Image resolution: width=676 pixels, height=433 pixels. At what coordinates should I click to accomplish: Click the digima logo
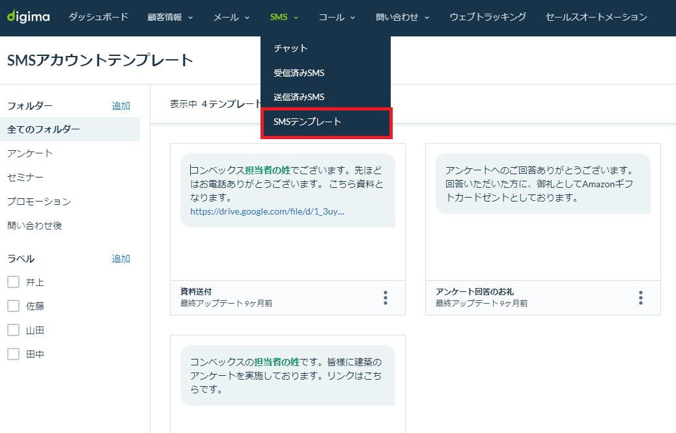pos(29,17)
